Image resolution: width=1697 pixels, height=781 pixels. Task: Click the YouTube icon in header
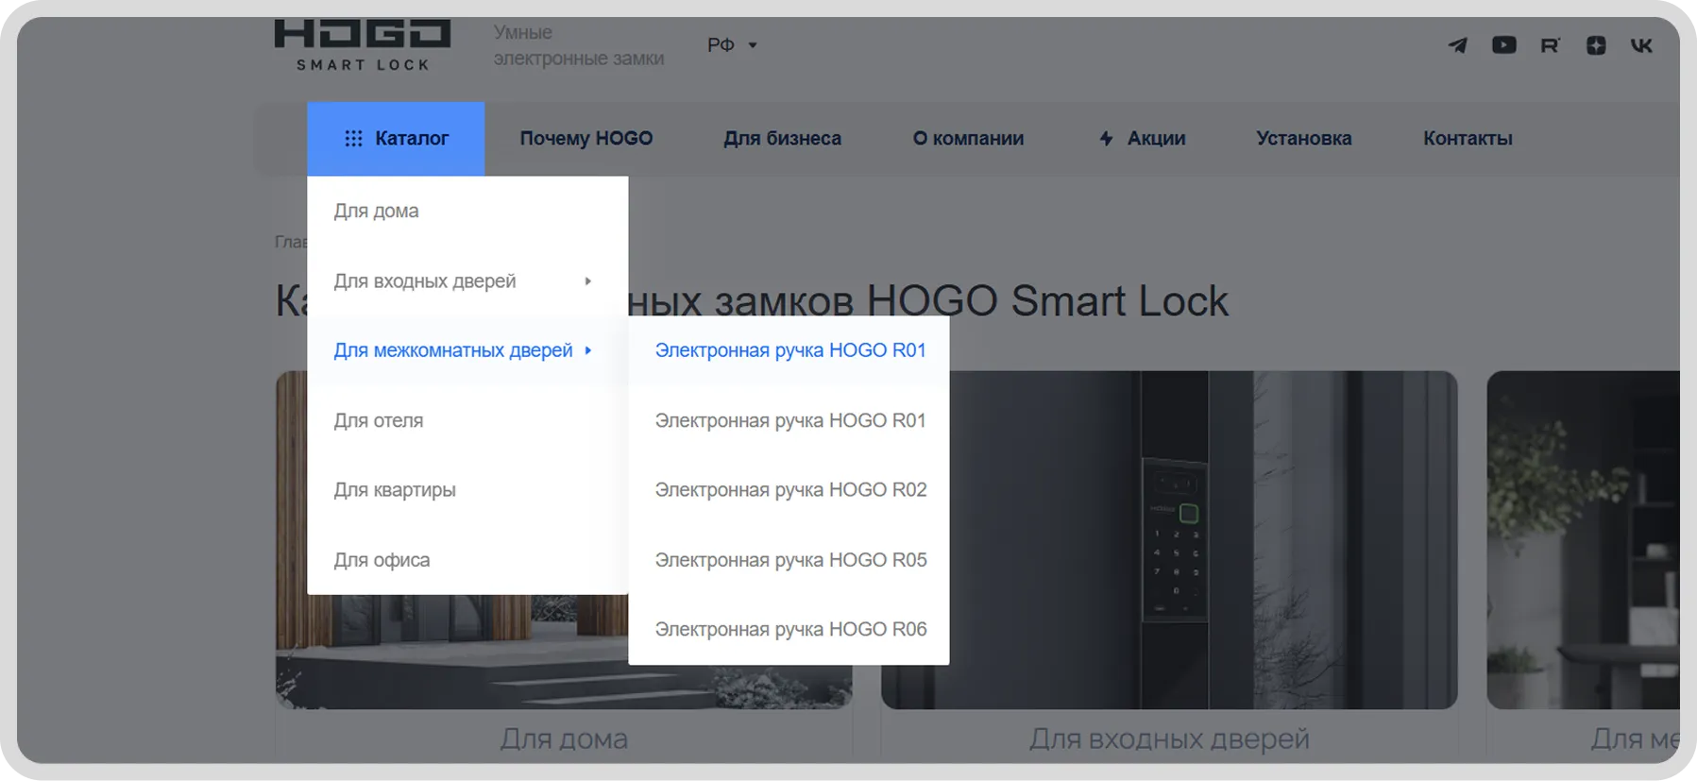[1503, 45]
